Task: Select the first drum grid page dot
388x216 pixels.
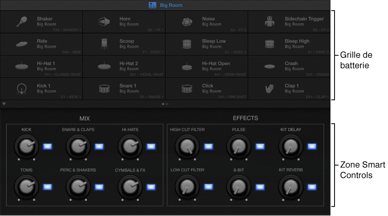Action: coord(163,104)
